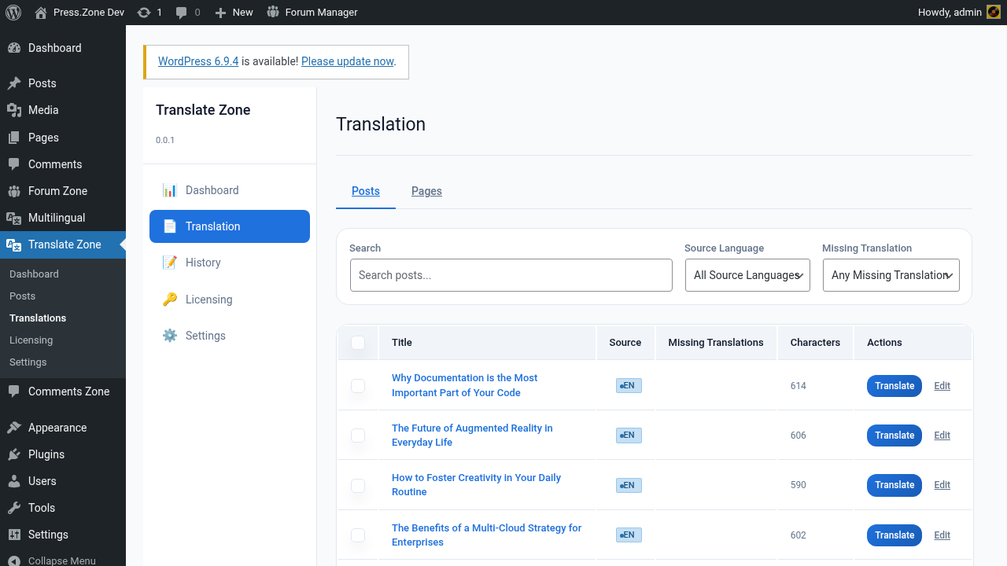Viewport: 1007px width, 566px height.
Task: Open 'The Future of Augmented Reality' title link
Action: point(472,436)
